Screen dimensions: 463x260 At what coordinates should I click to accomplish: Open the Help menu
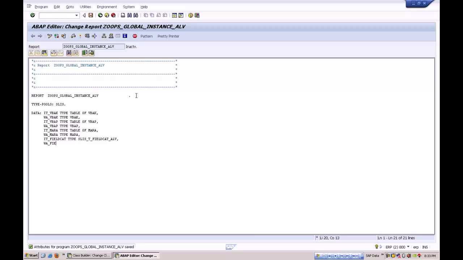tap(144, 7)
